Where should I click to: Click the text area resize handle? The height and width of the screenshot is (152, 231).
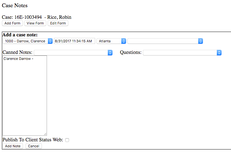pos(45,134)
